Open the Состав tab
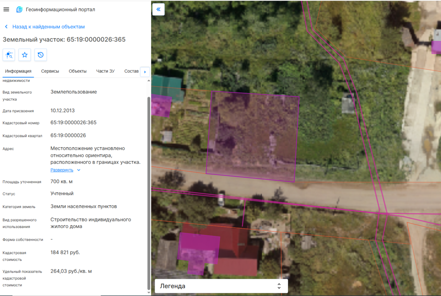Viewport: 441px width, 296px height. pyautogui.click(x=131, y=71)
